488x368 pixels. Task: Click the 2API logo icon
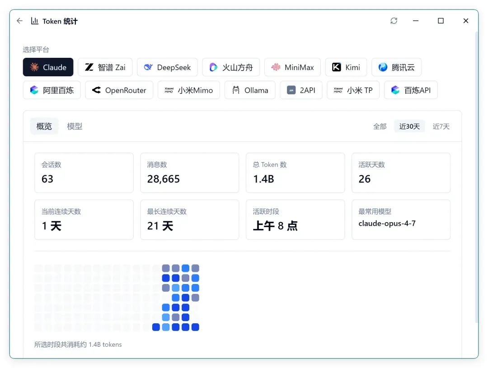pyautogui.click(x=291, y=90)
